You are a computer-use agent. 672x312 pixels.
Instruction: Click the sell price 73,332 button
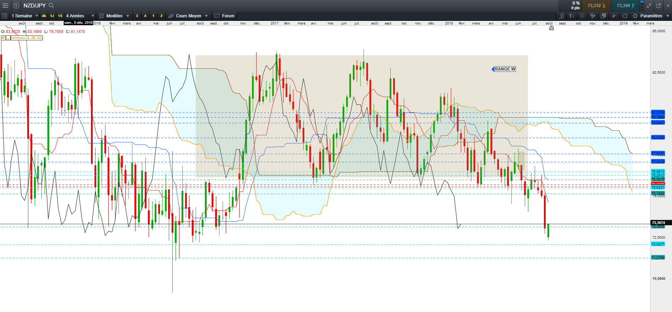click(596, 6)
